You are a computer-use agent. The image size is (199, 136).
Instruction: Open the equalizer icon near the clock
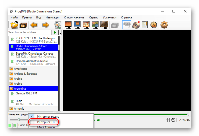pyautogui.click(x=168, y=120)
